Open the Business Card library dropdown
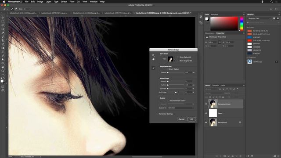The width and height of the screenshot is (281, 158). pos(259,18)
